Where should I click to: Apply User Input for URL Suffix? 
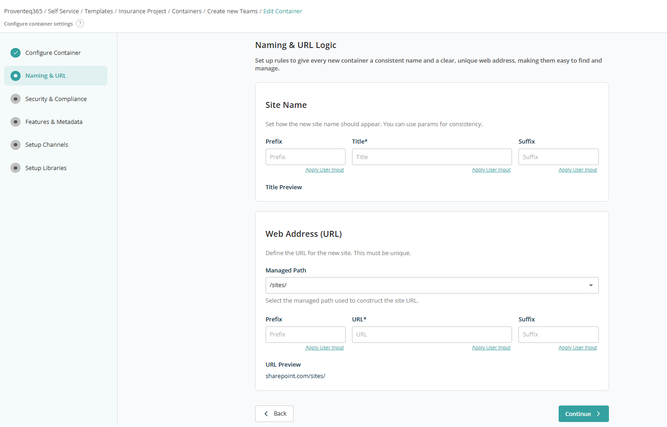(x=578, y=348)
